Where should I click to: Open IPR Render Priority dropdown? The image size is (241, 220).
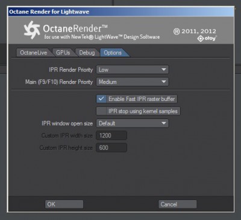(133, 70)
